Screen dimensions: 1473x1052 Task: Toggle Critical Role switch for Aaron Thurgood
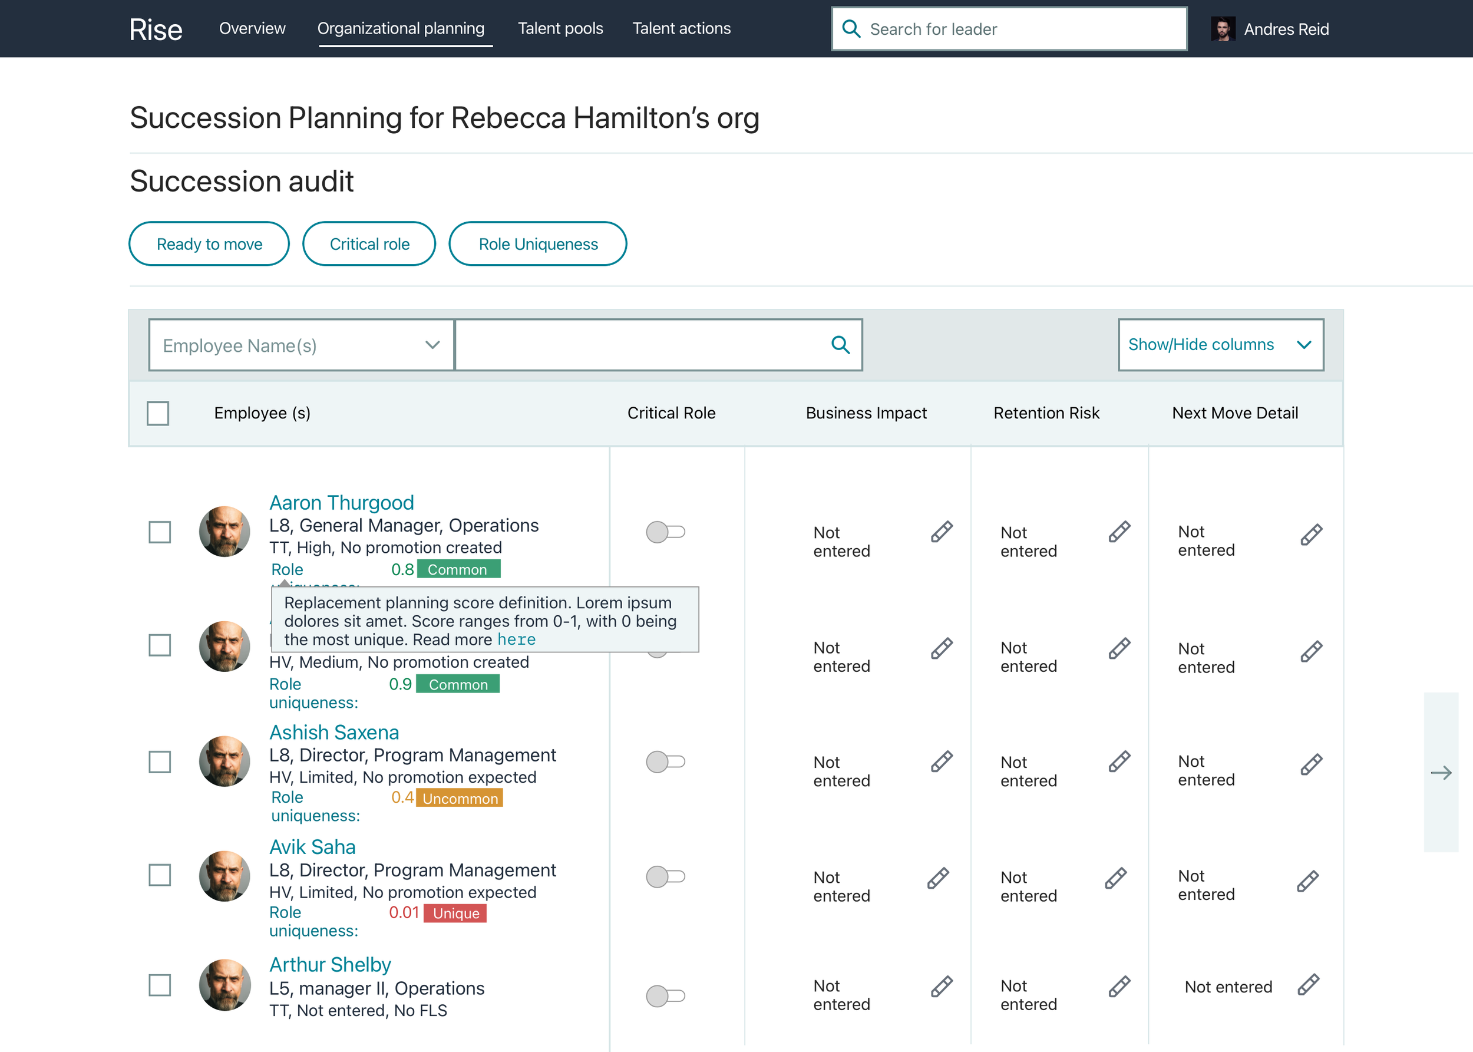(665, 532)
